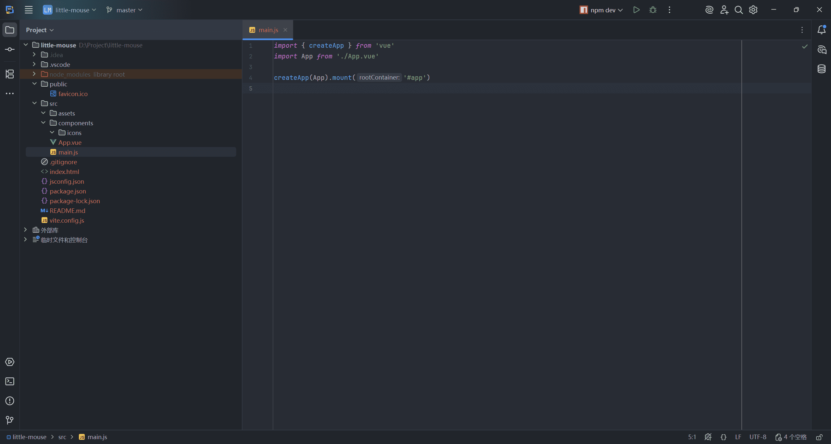Open the Services tool window icon
The image size is (831, 444).
(x=10, y=362)
